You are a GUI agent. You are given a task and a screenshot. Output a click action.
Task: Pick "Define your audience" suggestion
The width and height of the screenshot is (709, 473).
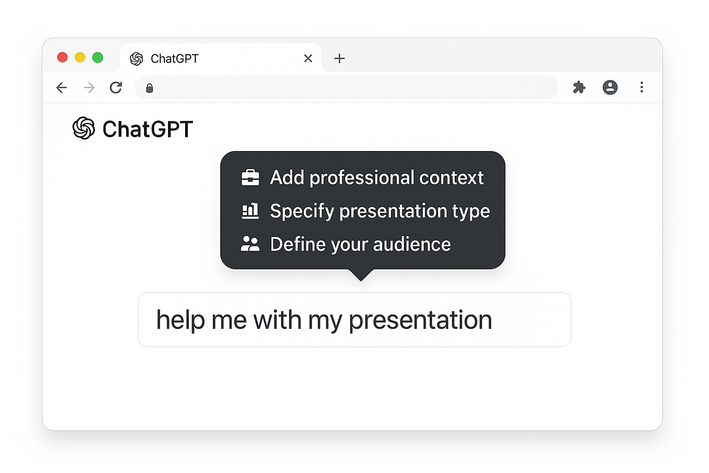pyautogui.click(x=360, y=244)
